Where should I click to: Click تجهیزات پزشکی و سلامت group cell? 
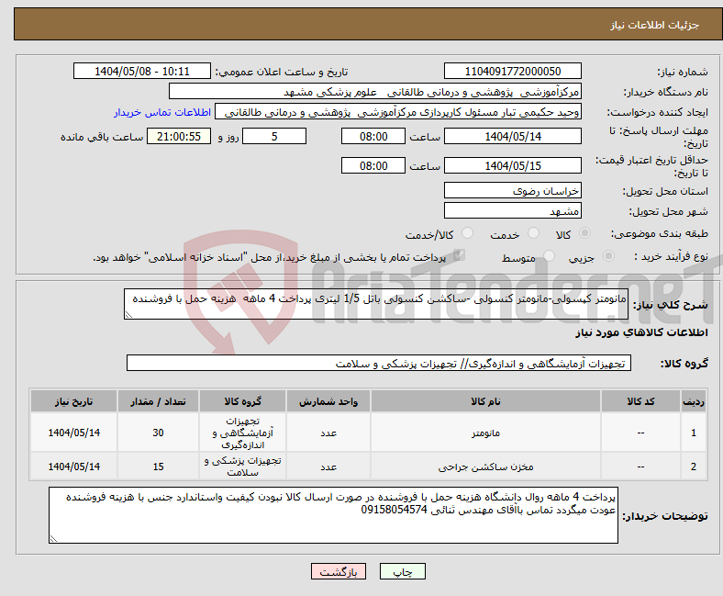(x=242, y=467)
